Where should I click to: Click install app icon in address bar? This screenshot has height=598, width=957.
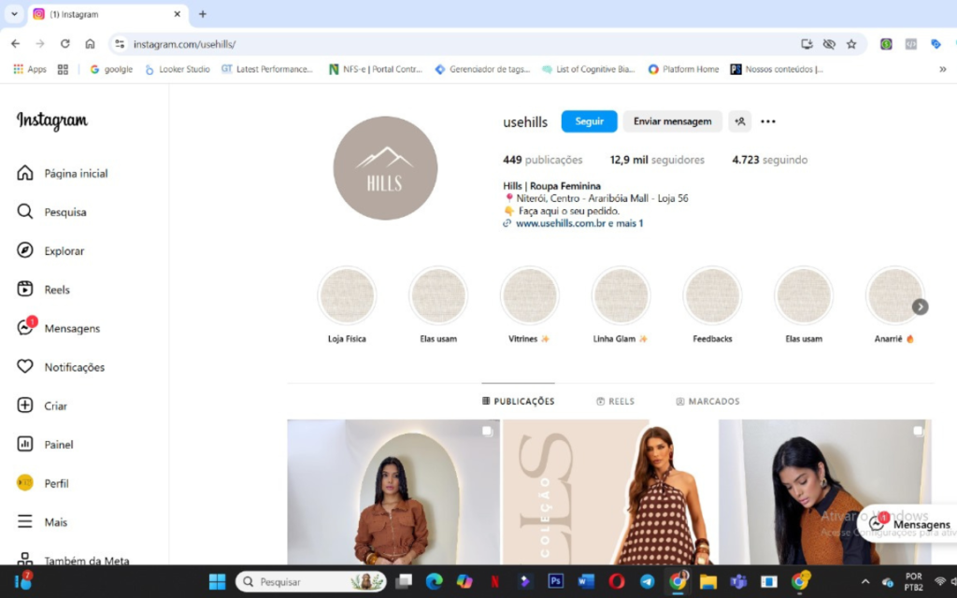(807, 44)
